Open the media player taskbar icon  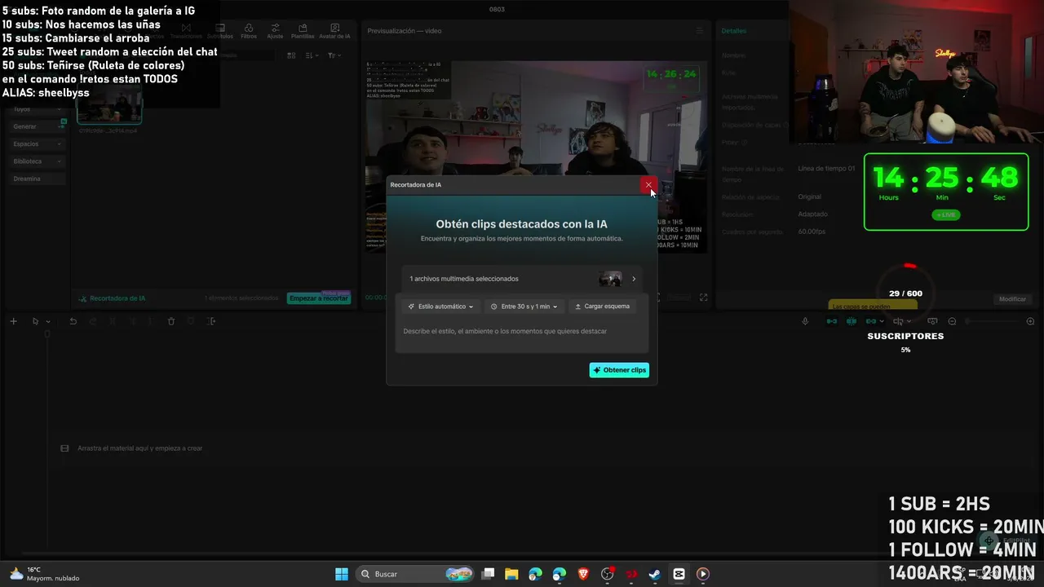click(702, 574)
